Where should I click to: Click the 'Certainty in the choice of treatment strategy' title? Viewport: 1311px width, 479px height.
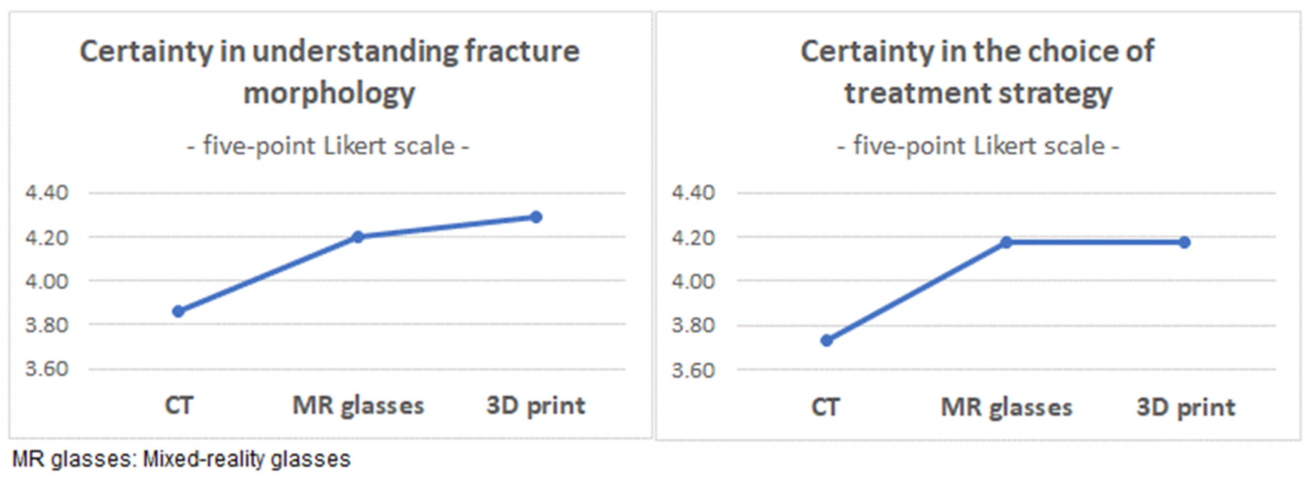pyautogui.click(x=978, y=72)
